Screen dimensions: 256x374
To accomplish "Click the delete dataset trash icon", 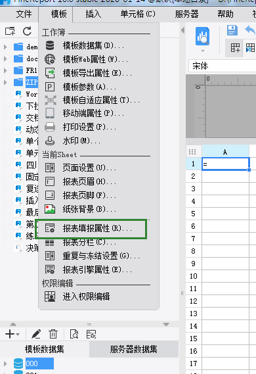I will pyautogui.click(x=53, y=334).
